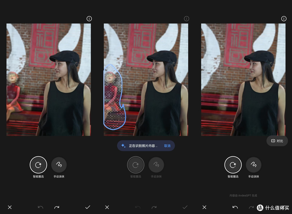The image size is (292, 214).
Task: Redo arrow in the right panel
Action: pyautogui.click(x=251, y=207)
